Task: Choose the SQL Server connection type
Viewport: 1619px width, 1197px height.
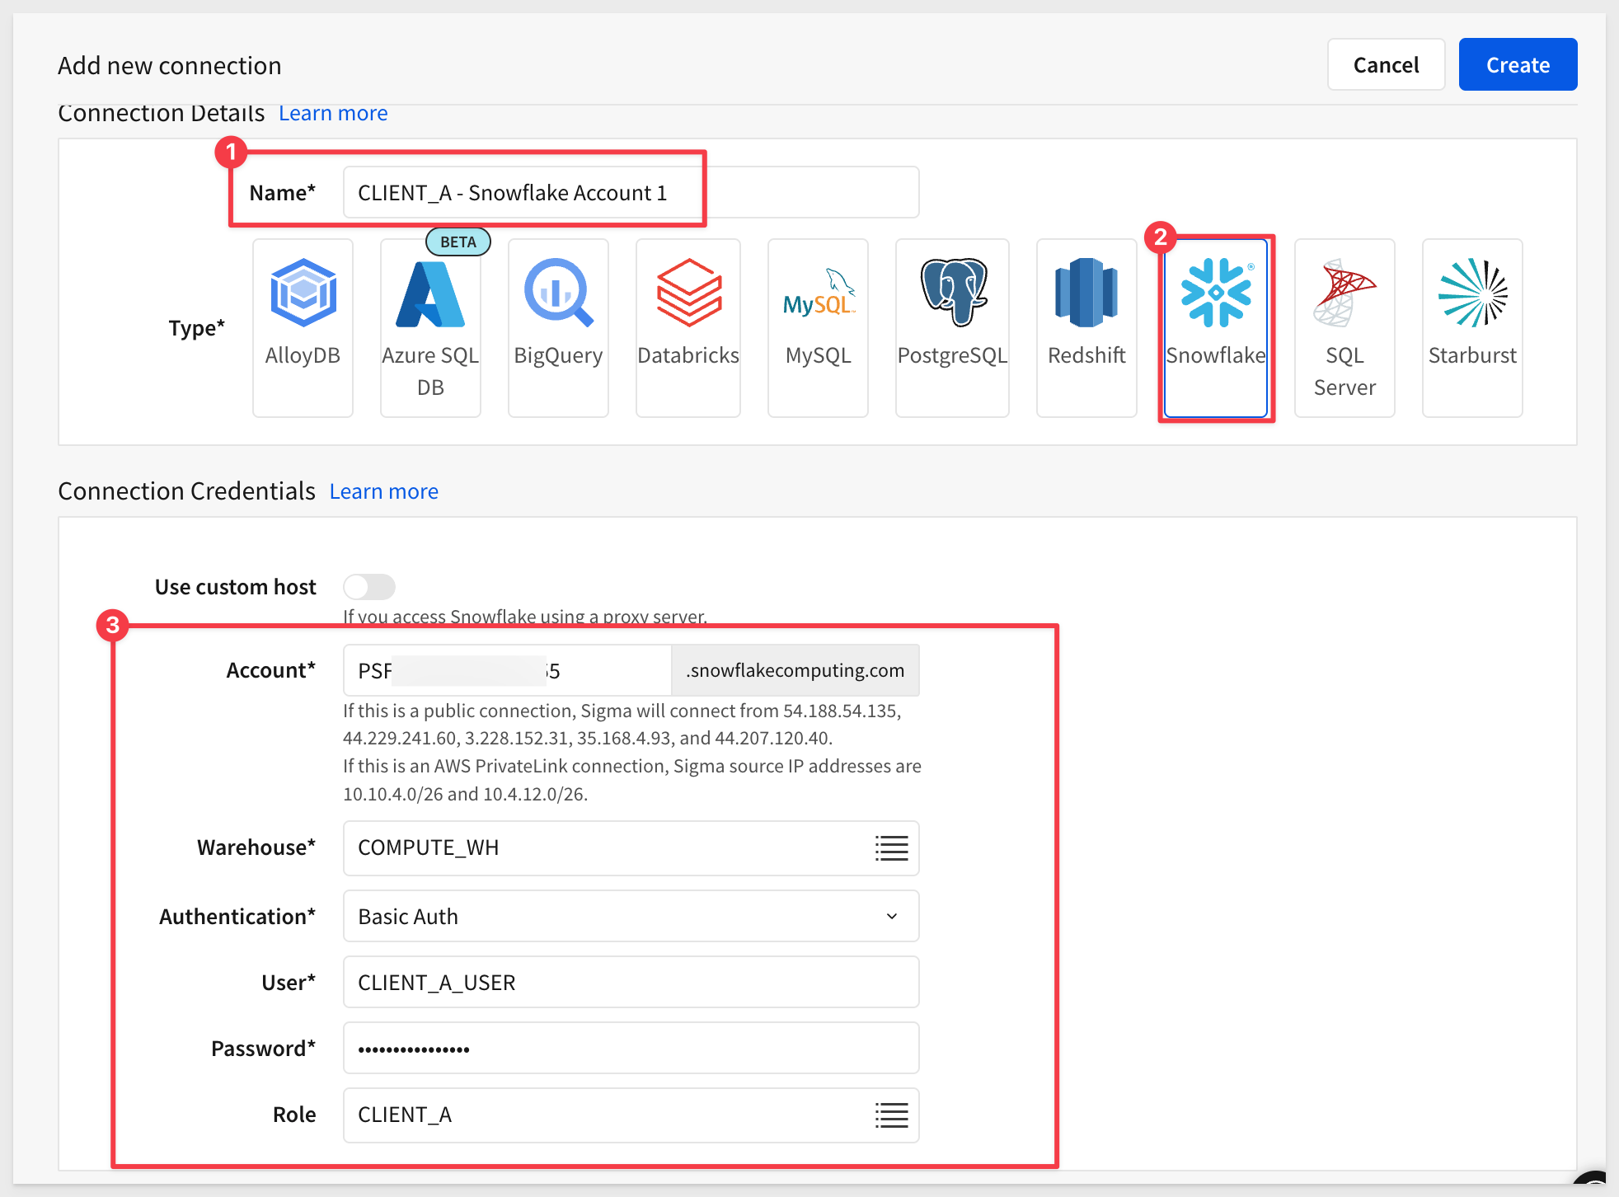Action: (1344, 328)
